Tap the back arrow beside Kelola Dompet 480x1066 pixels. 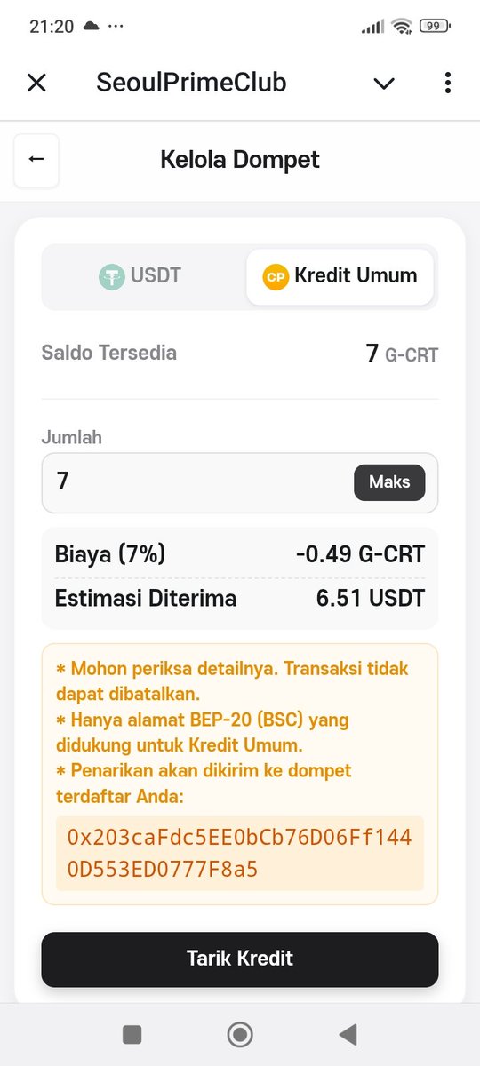[36, 160]
